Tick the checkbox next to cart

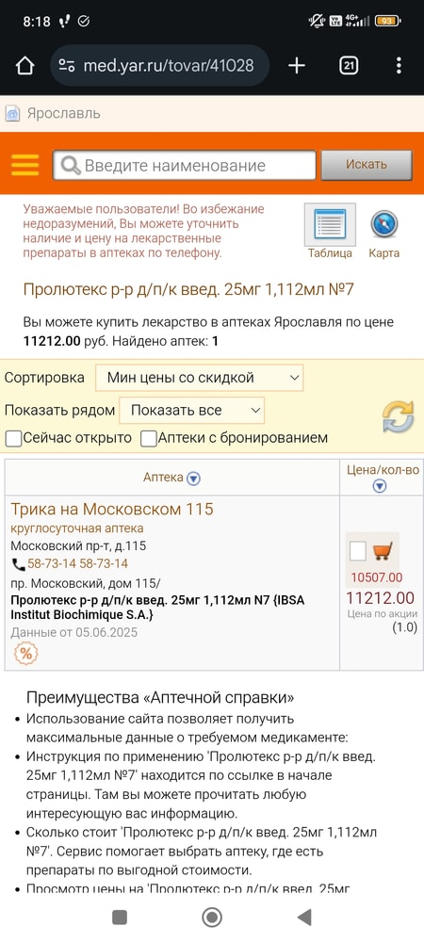(x=357, y=550)
